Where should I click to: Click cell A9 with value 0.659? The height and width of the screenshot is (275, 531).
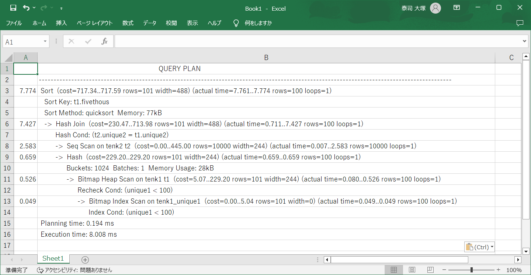point(25,157)
